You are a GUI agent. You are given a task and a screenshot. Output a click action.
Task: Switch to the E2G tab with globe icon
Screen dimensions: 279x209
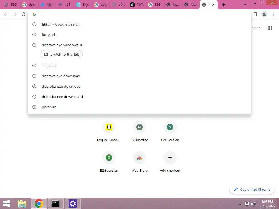(11, 5)
